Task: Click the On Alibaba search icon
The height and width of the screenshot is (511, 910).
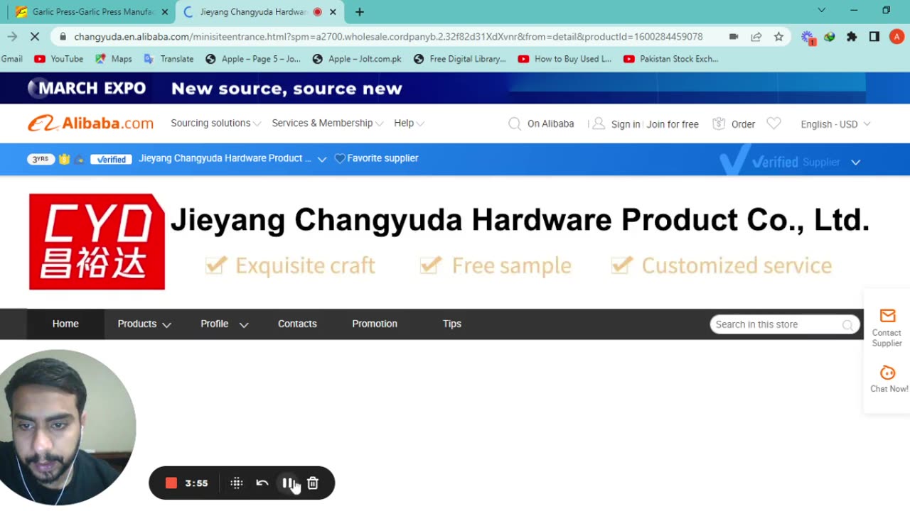Action: click(515, 124)
